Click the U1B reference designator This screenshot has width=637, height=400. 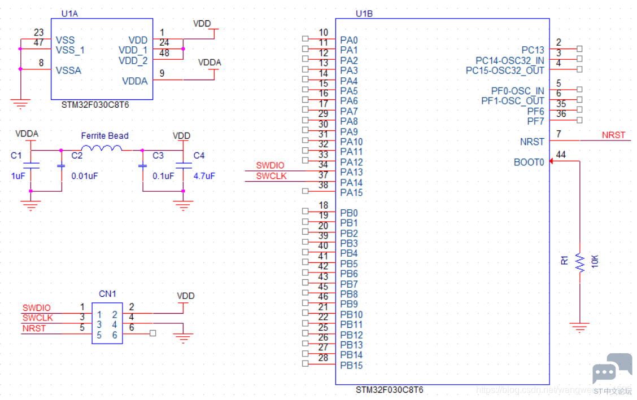(x=364, y=14)
